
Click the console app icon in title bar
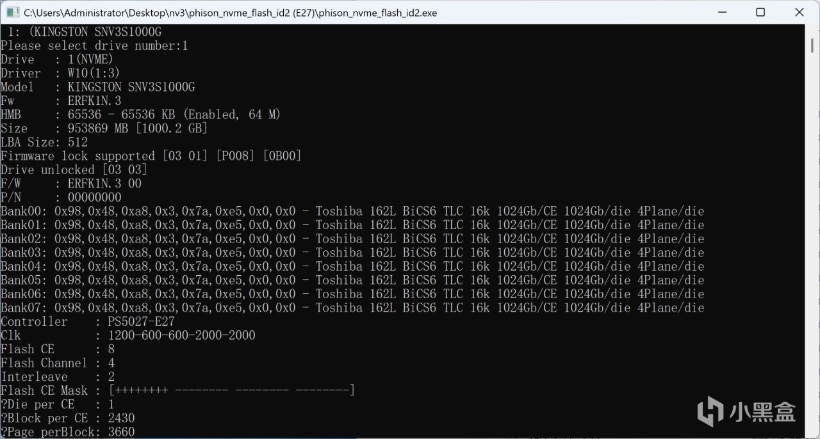tap(11, 12)
